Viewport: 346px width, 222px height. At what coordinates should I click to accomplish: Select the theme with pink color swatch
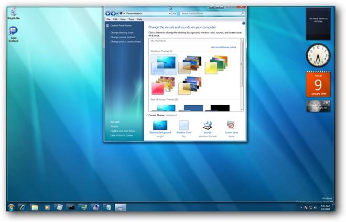(x=164, y=86)
